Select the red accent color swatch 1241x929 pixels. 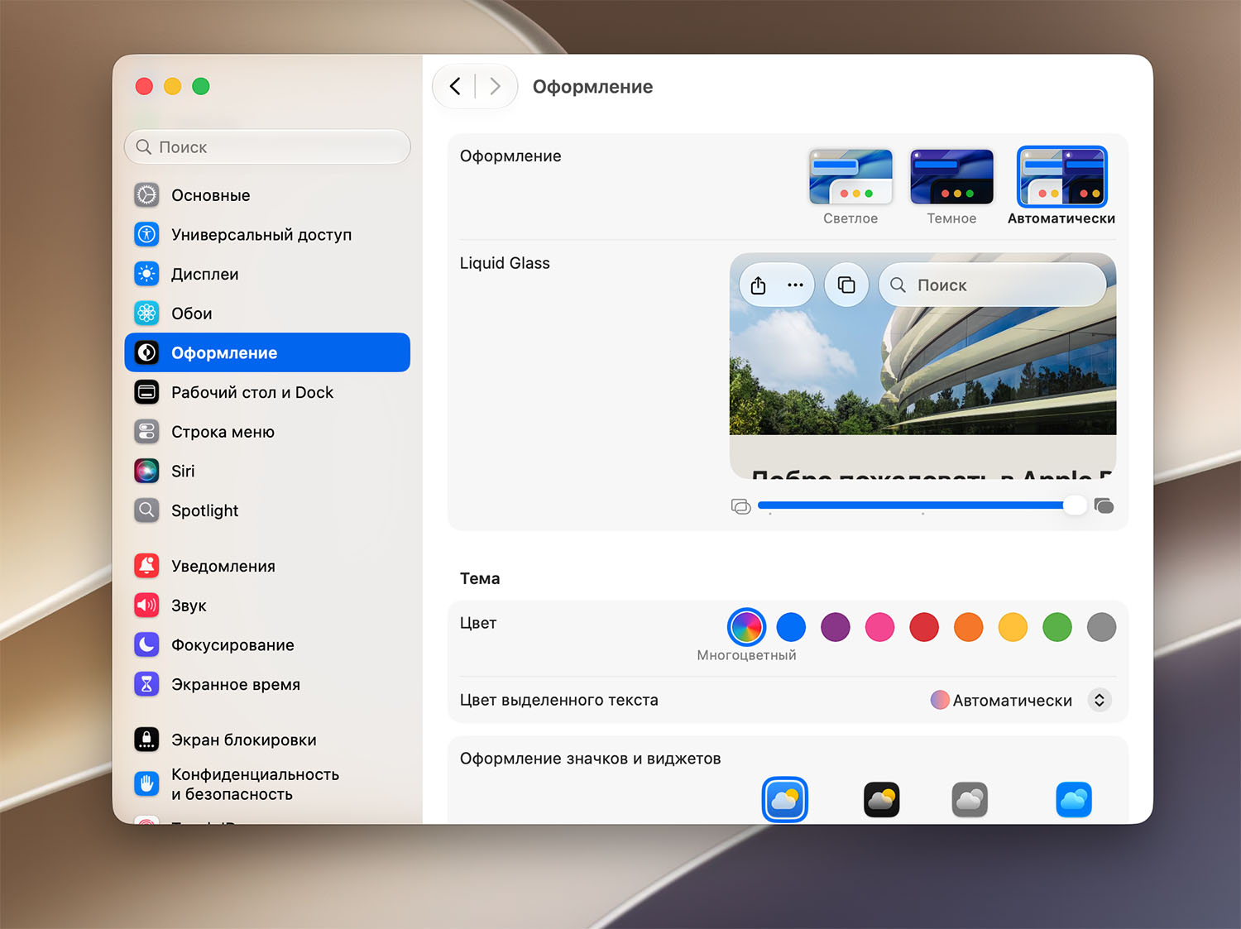pos(924,627)
